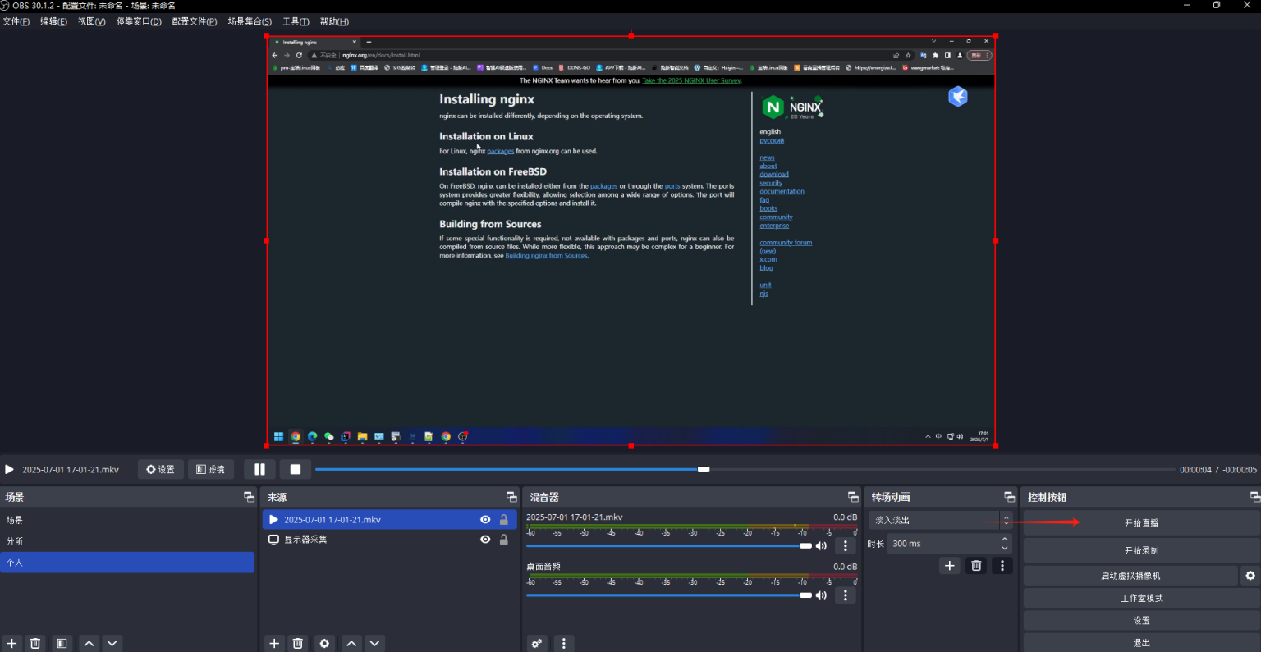Pause the media playback
The height and width of the screenshot is (652, 1261).
coord(259,470)
